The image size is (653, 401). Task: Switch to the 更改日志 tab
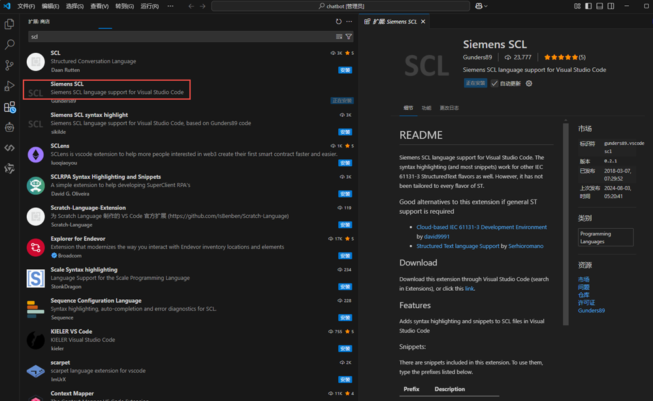click(449, 108)
